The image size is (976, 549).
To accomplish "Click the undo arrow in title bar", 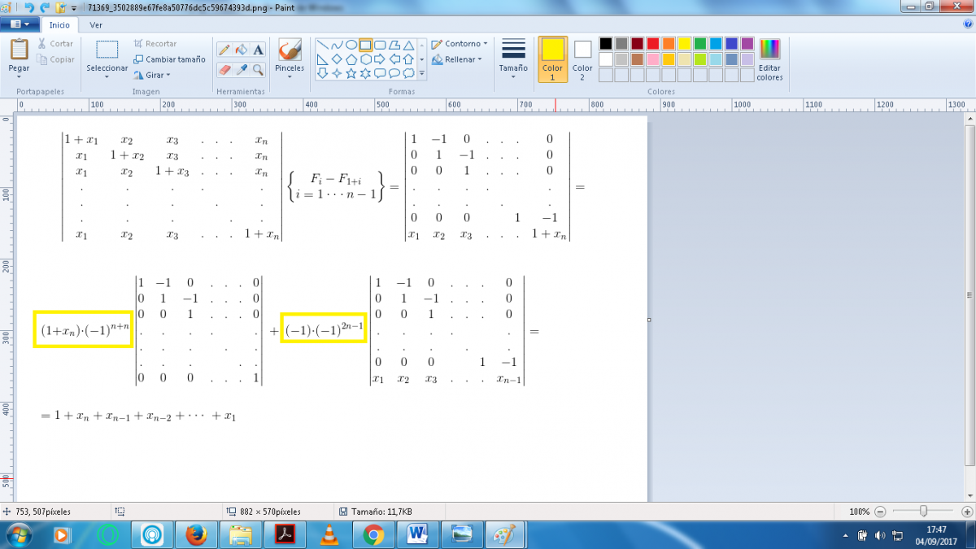I will 30,7.
